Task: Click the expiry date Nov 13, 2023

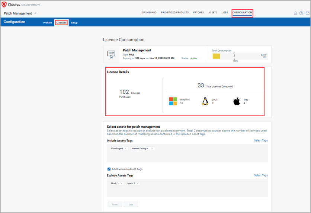Action: [x=162, y=58]
